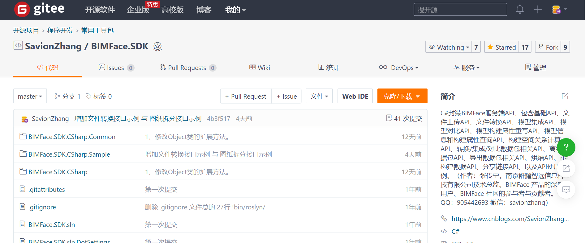Click the star count 17
Image resolution: width=585 pixels, height=243 pixels.
[x=525, y=47]
